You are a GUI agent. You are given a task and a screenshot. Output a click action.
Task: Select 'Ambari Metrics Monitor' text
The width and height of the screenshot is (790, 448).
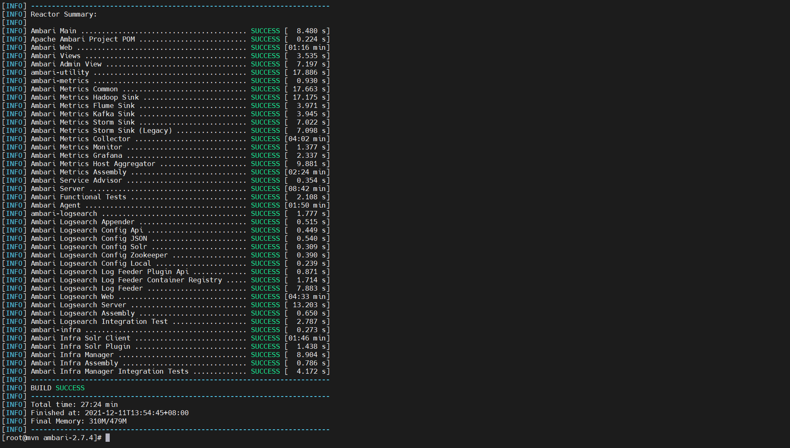(76, 147)
